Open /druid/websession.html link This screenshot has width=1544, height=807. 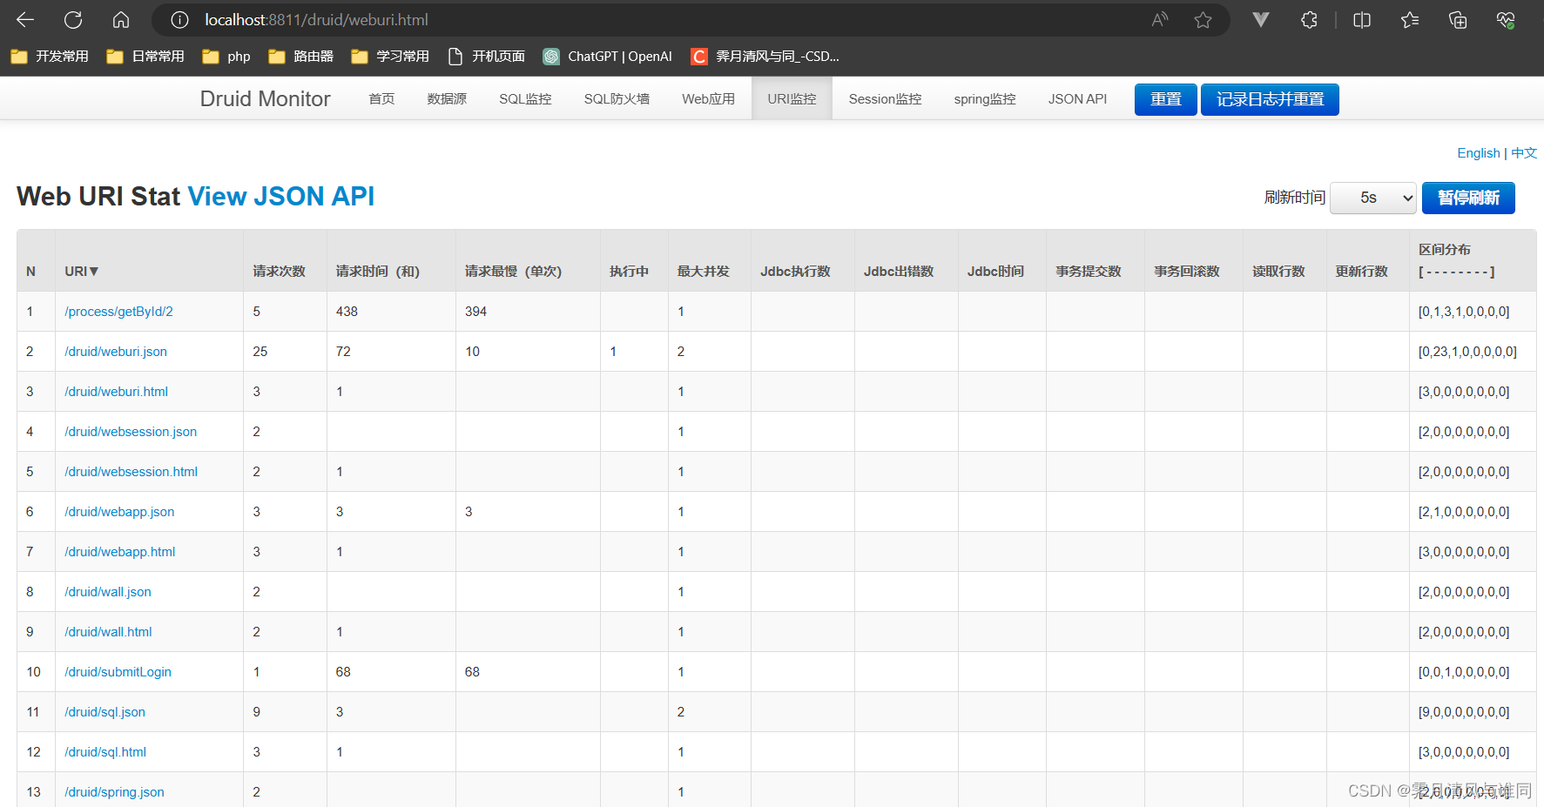click(131, 472)
